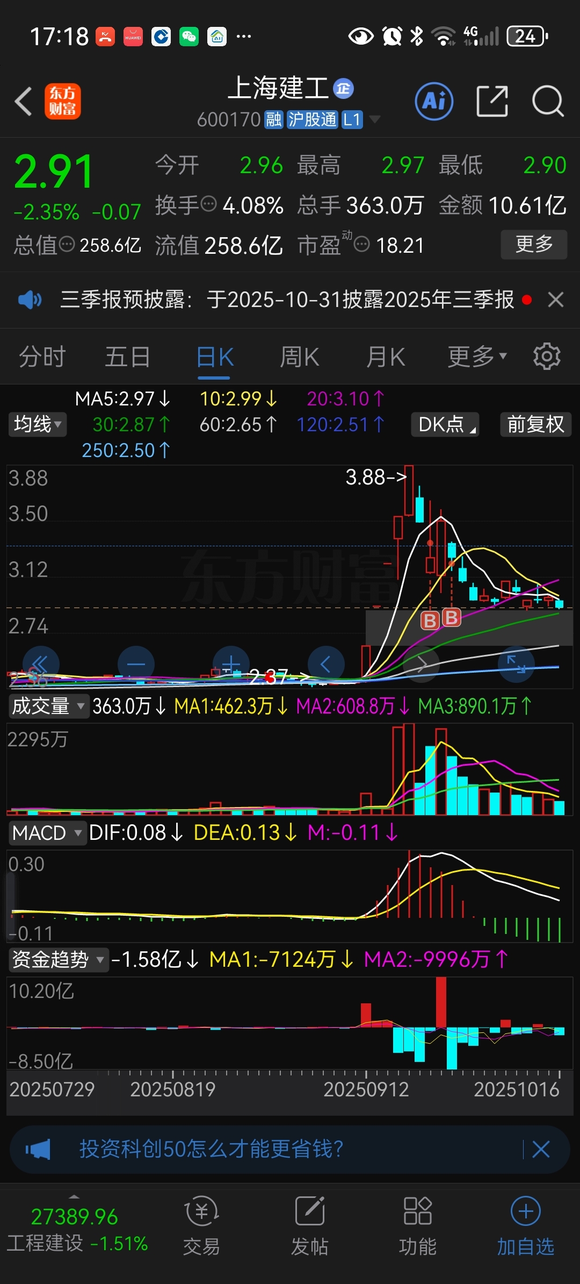Tap the enterprise badge beside 上海建工
580x1284 pixels.
344,88
